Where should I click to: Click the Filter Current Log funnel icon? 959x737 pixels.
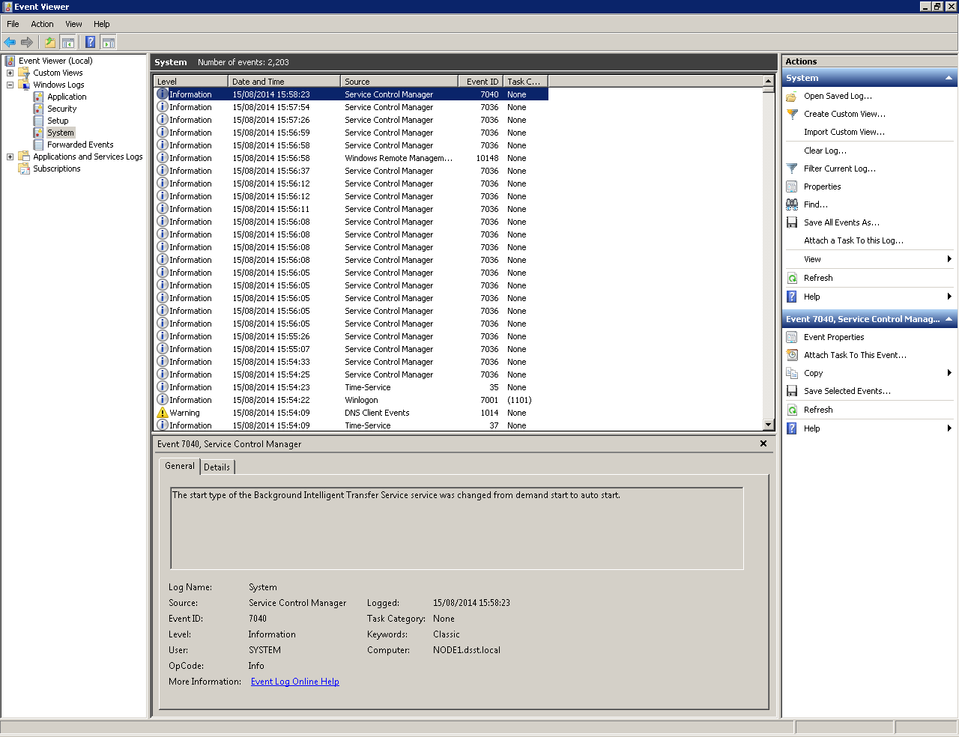click(x=792, y=169)
